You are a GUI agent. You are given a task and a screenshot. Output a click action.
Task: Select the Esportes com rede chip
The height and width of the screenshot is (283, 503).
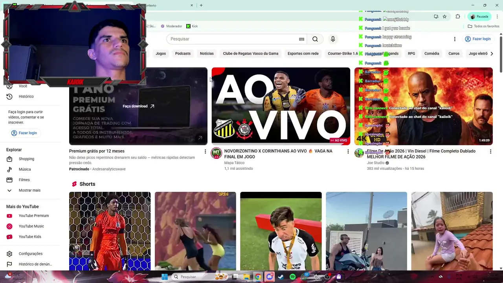pos(303,53)
